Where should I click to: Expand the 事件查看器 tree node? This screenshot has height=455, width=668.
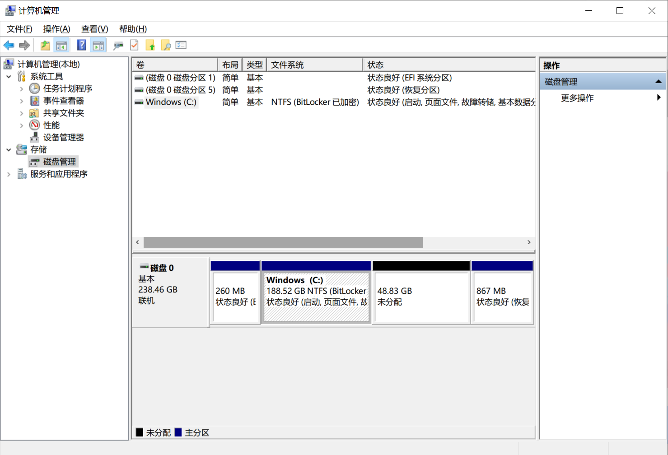pos(21,101)
